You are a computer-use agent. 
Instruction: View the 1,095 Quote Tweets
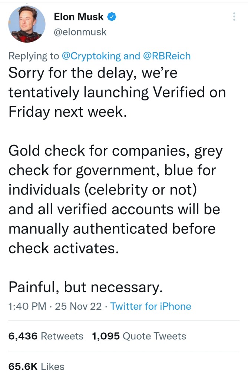[138, 336]
